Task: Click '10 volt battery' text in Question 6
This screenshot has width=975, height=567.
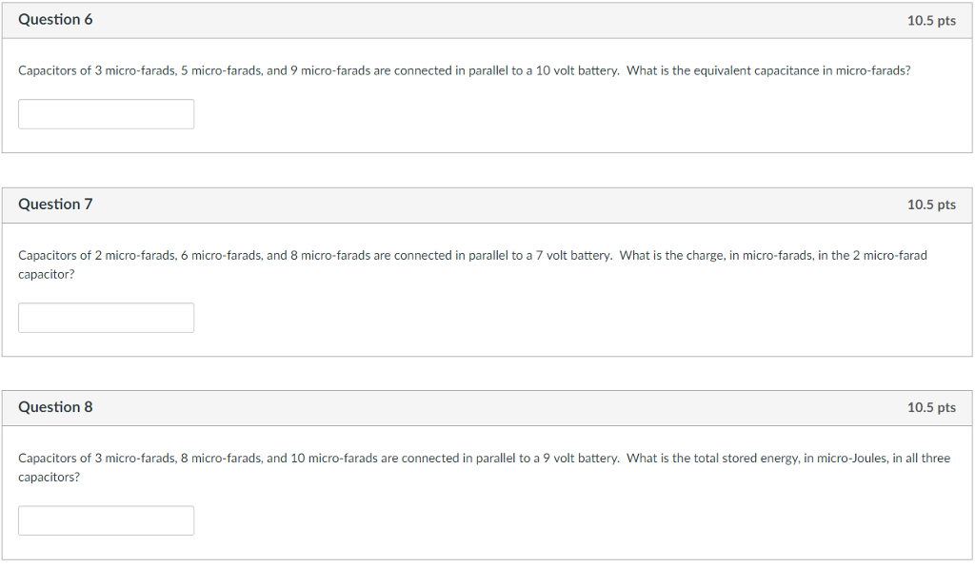Action: [x=577, y=70]
